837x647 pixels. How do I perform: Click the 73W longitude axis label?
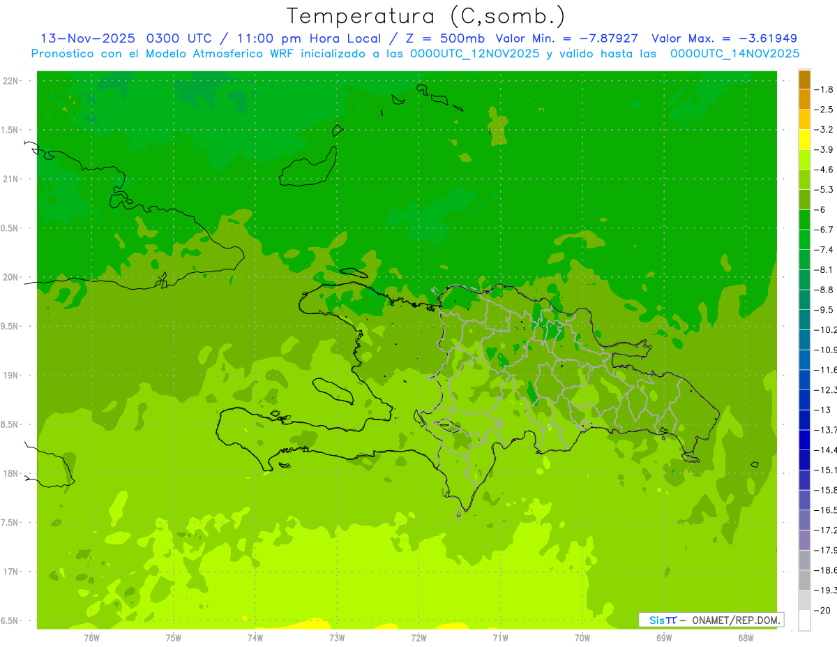pos(337,638)
